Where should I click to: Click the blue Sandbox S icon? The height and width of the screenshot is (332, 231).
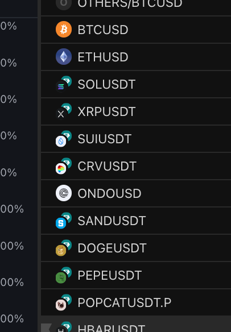[x=61, y=223]
